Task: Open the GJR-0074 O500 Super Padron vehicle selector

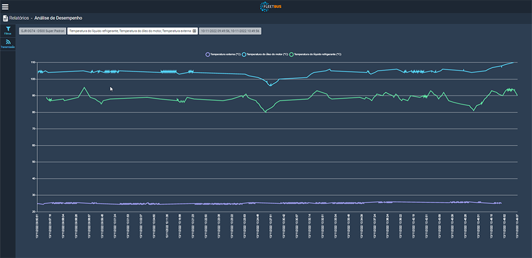Action: coord(42,31)
